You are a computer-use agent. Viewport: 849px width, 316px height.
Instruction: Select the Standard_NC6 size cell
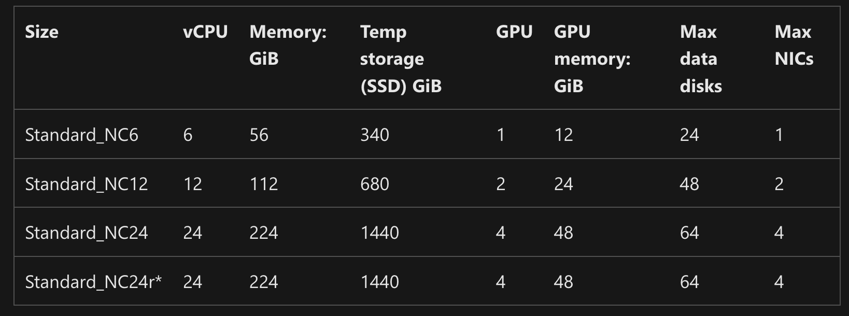click(x=82, y=135)
